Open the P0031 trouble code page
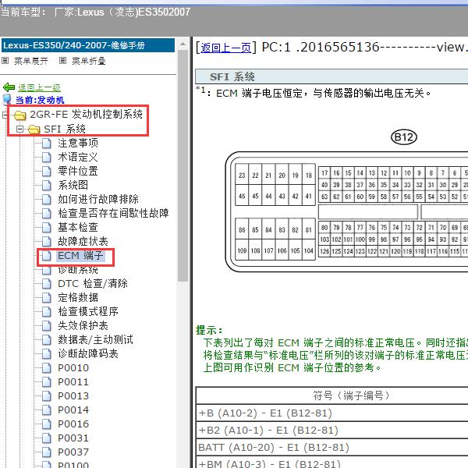This screenshot has width=468, height=468. coord(73,438)
